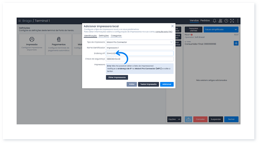Click the Suspender button
259x144 pixels.
pyautogui.click(x=216, y=119)
